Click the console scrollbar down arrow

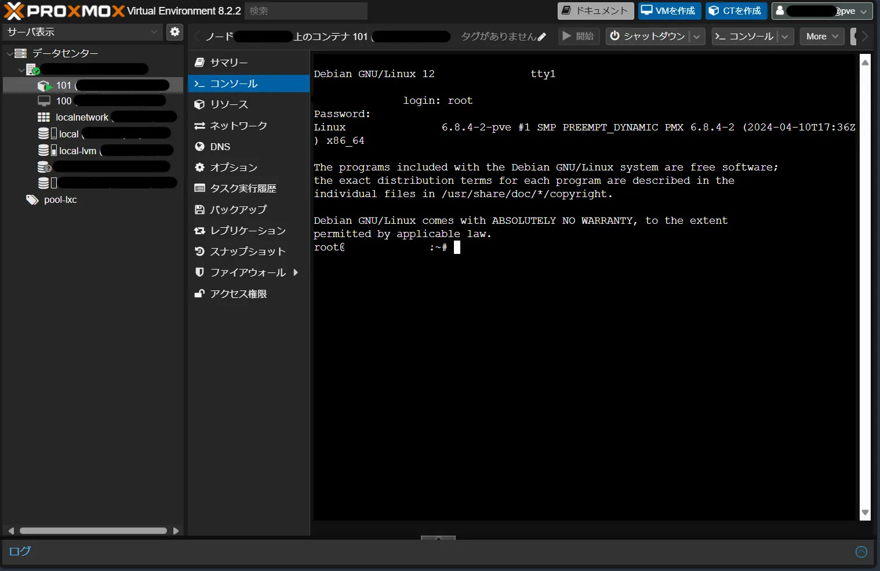coord(865,512)
